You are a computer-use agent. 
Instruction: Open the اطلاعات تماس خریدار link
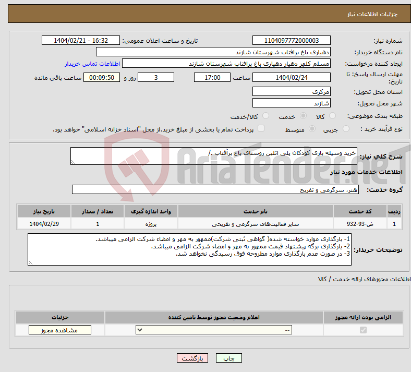click(x=92, y=64)
